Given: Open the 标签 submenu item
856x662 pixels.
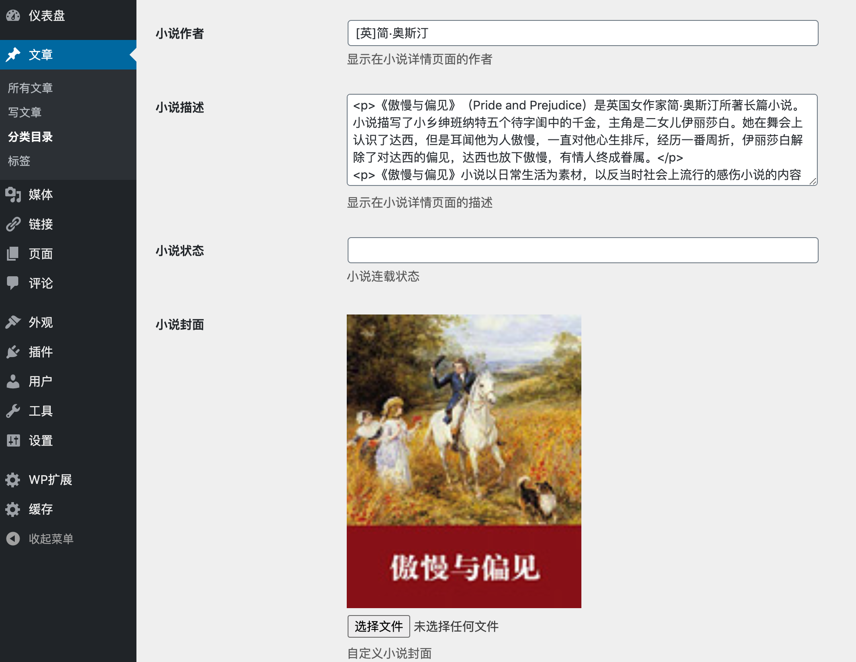Looking at the screenshot, I should (x=19, y=161).
